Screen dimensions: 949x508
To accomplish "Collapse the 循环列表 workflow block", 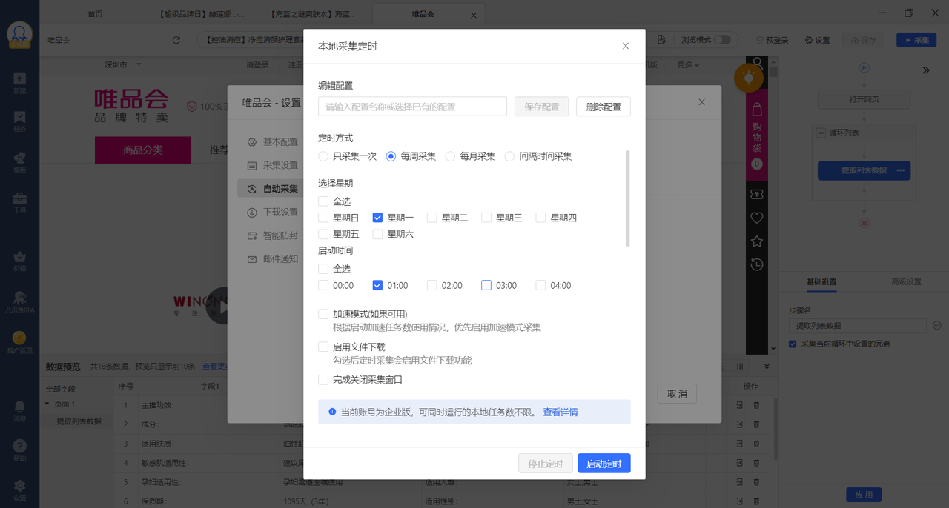I will (821, 133).
